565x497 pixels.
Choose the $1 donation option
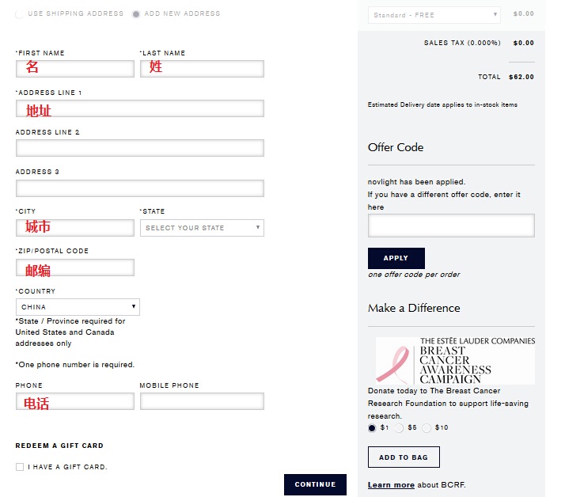(x=372, y=428)
